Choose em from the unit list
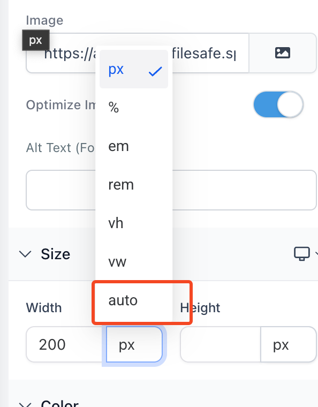Viewport: 318px width, 407px height. 134,146
